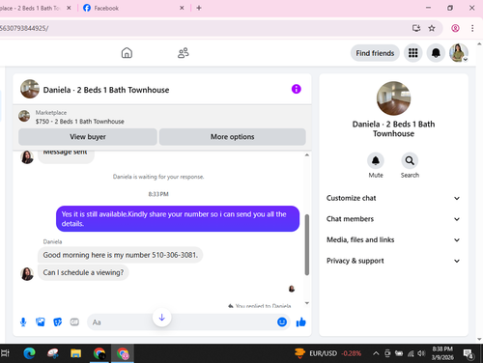Viewport: 483px width, 363px height.
Task: Click Daniela's avatar beside viewing message
Action: [27, 274]
